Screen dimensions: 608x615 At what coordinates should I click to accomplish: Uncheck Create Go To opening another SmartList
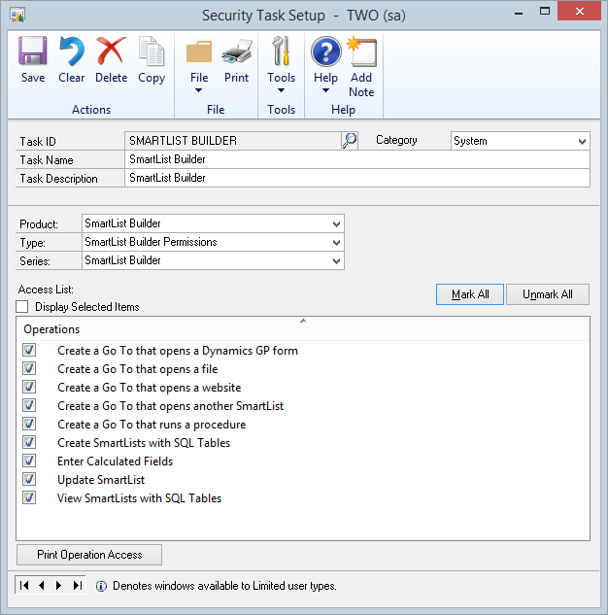coord(29,405)
